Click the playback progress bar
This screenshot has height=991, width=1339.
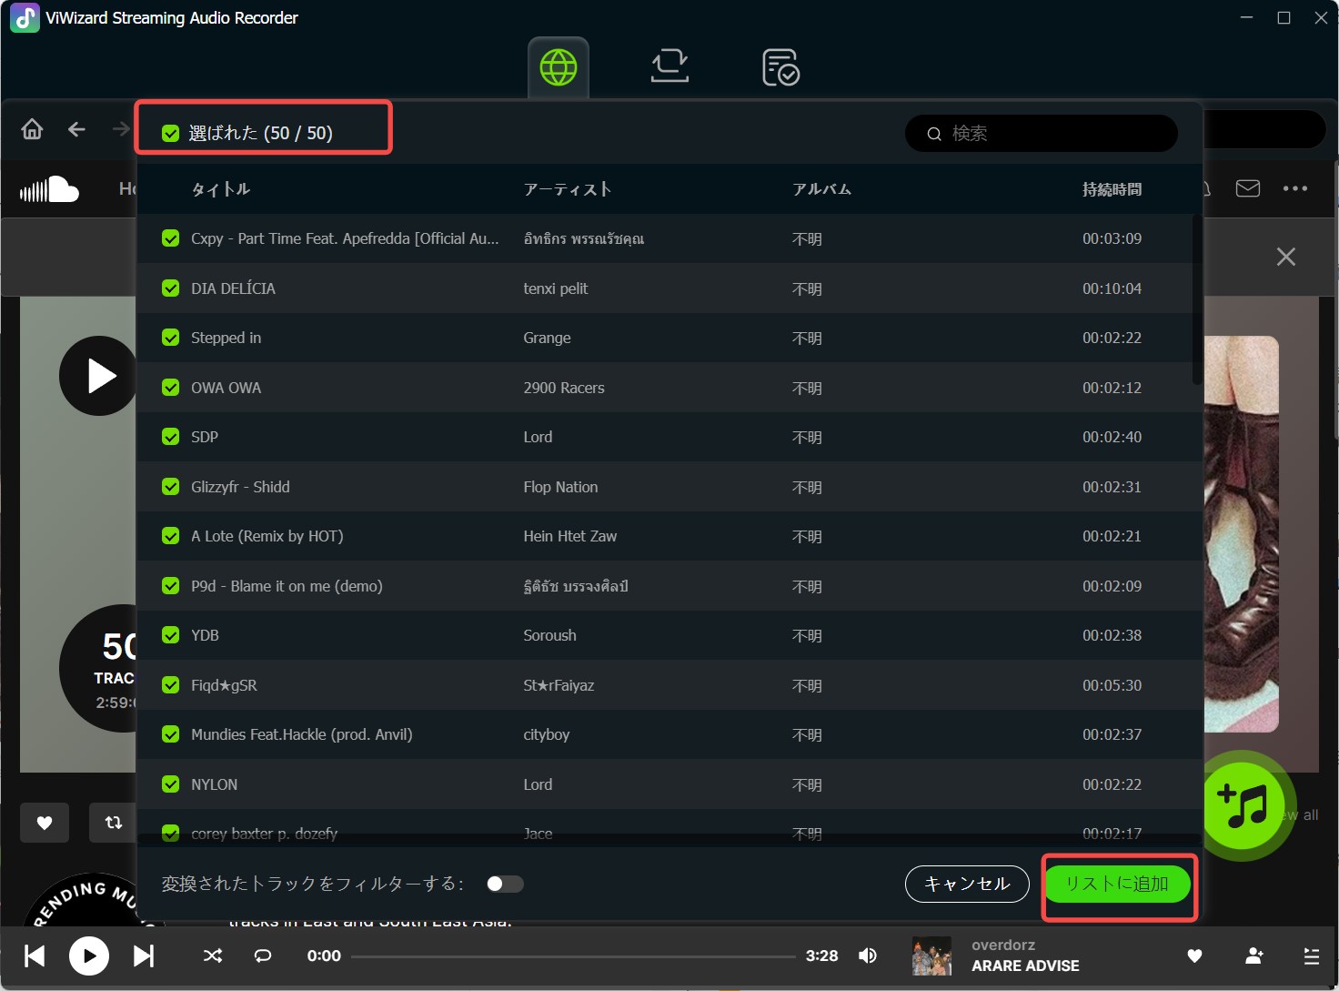(573, 956)
